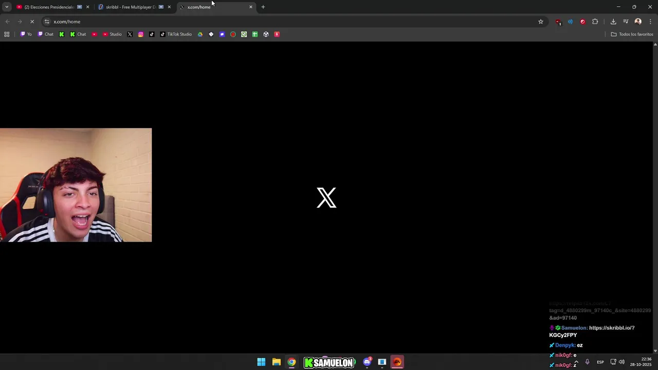This screenshot has height=370, width=658.
Task: Open the Twitch 'Chat' bookmark
Action: 45,34
